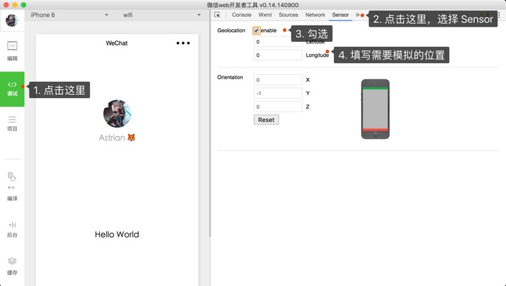Open the iPhone 6 device dropdown
This screenshot has height=286, width=506.
coord(70,15)
